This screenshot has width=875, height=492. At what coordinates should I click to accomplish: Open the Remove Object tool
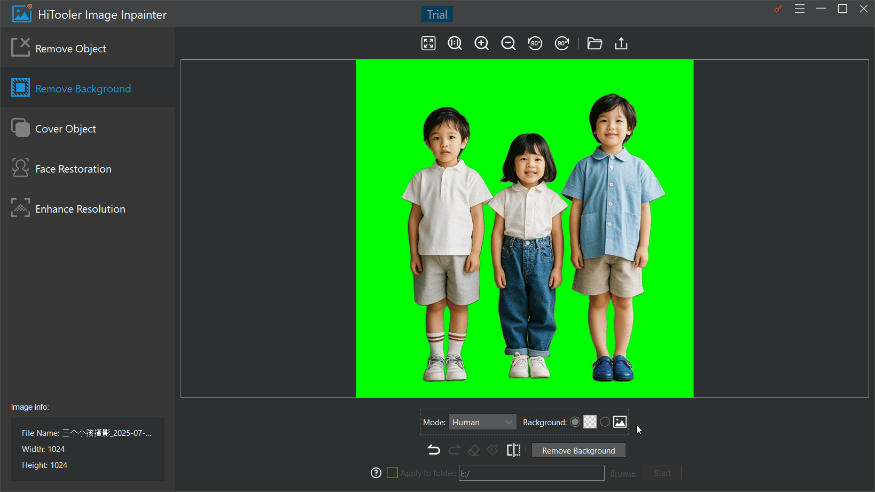pyautogui.click(x=88, y=49)
